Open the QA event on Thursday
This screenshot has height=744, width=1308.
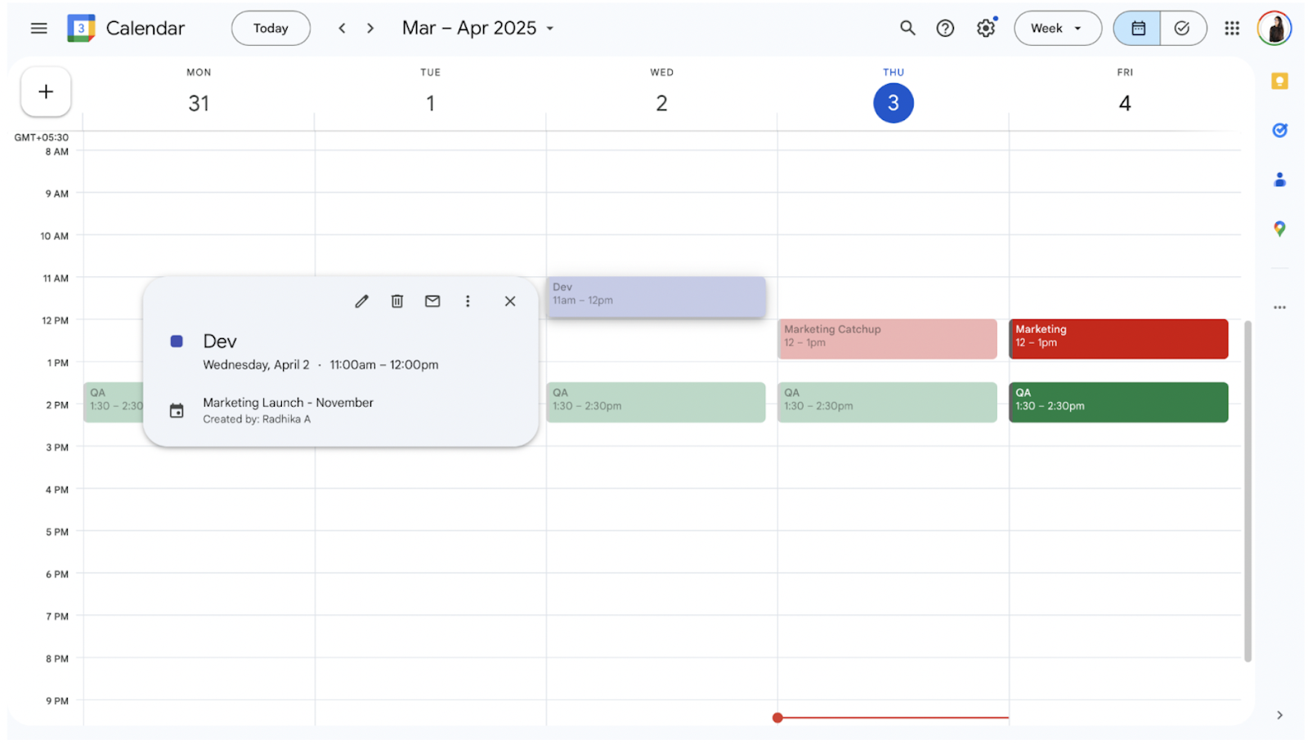[887, 403]
